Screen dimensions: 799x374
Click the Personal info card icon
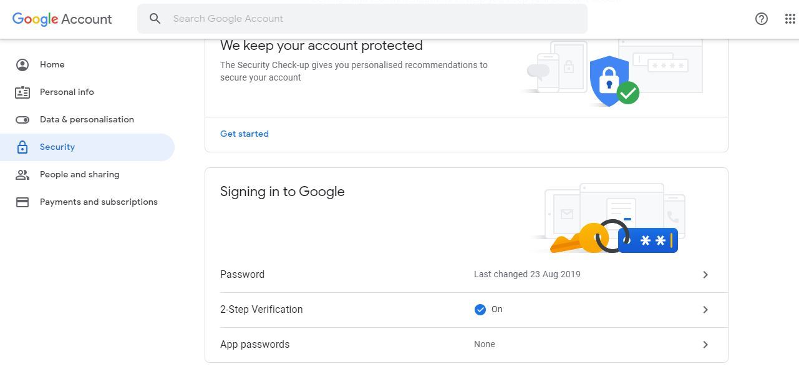[x=22, y=92]
